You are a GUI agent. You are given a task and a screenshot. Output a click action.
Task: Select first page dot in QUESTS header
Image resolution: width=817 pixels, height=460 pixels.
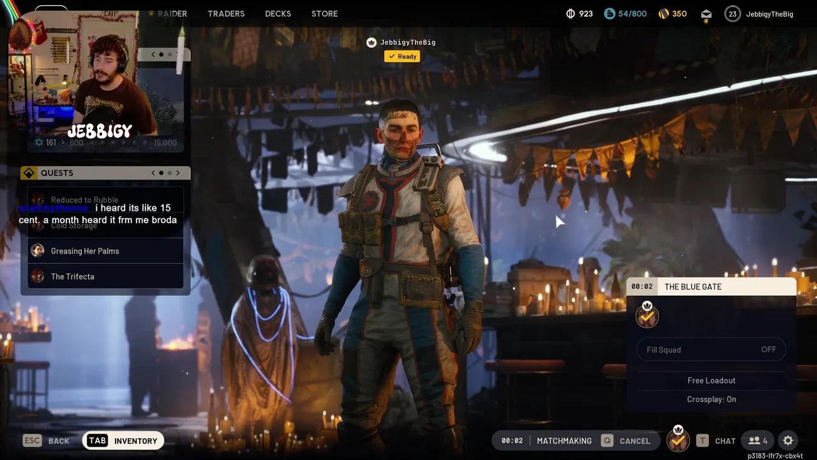(161, 173)
